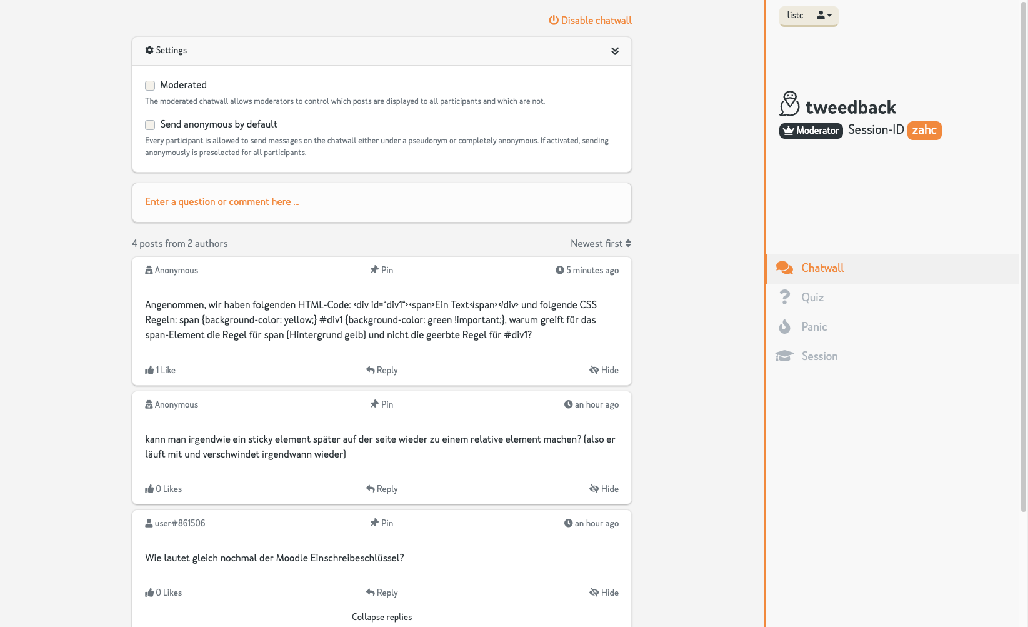Toggle Send anonymous by default checkbox

click(x=150, y=125)
